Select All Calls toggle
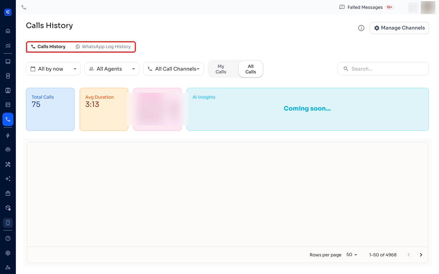Viewport: 439px width, 274px height. coord(251,69)
